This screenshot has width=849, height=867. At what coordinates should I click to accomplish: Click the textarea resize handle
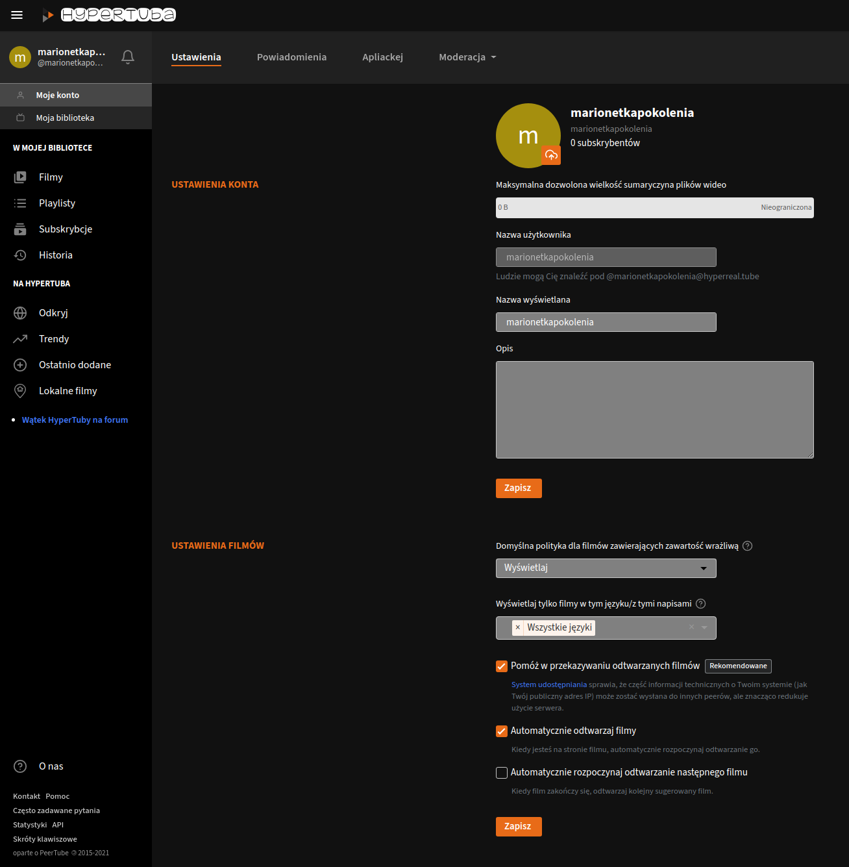[810, 455]
